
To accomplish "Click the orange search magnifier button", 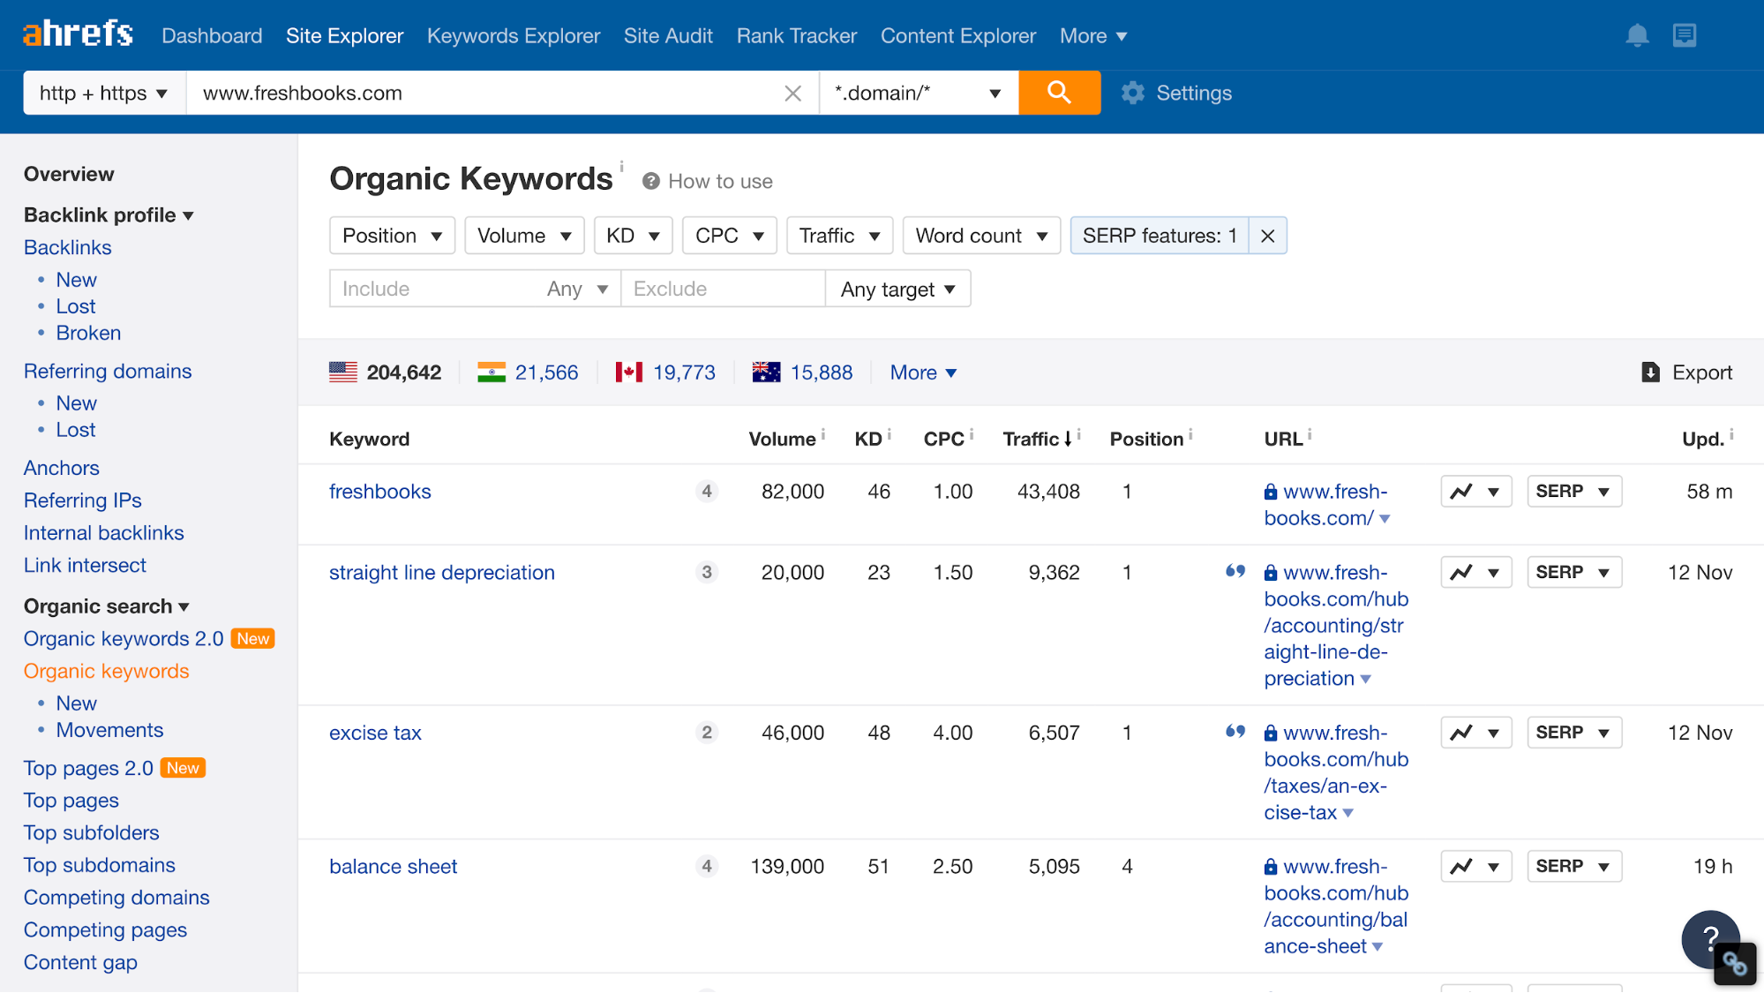I will (x=1059, y=93).
